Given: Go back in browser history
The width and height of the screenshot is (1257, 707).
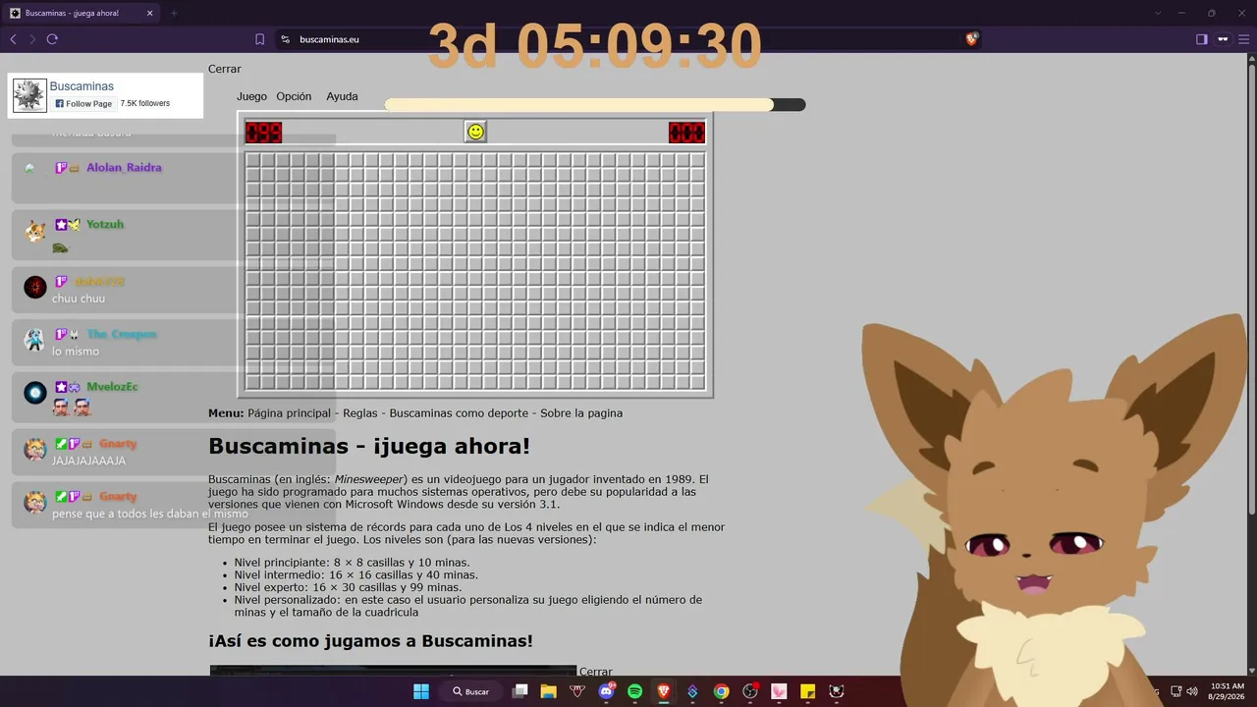Looking at the screenshot, I should click(13, 39).
